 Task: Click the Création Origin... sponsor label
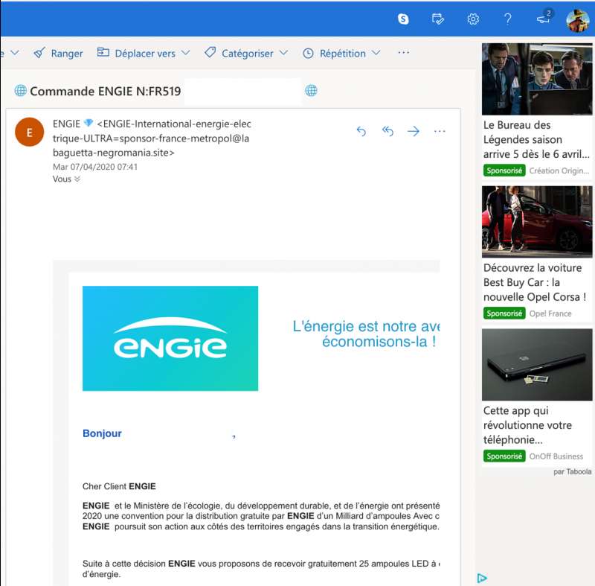559,171
